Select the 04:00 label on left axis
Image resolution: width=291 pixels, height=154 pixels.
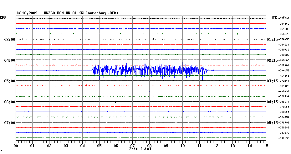point(10,60)
